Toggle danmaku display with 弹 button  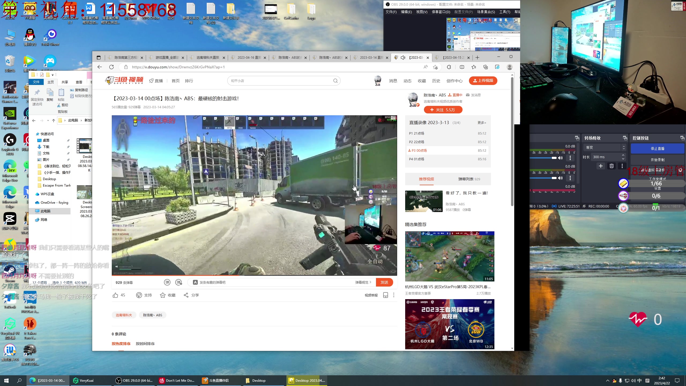pos(167,282)
